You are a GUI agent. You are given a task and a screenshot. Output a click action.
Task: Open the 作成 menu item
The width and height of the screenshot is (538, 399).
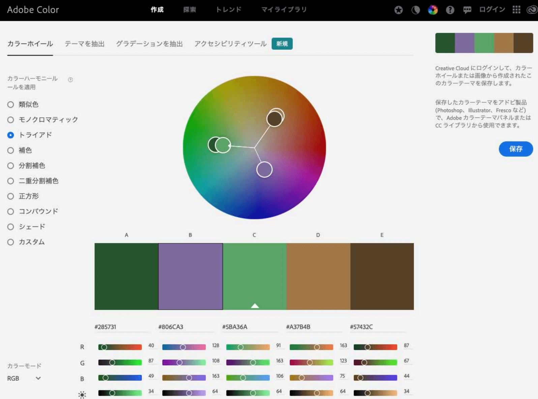point(157,10)
